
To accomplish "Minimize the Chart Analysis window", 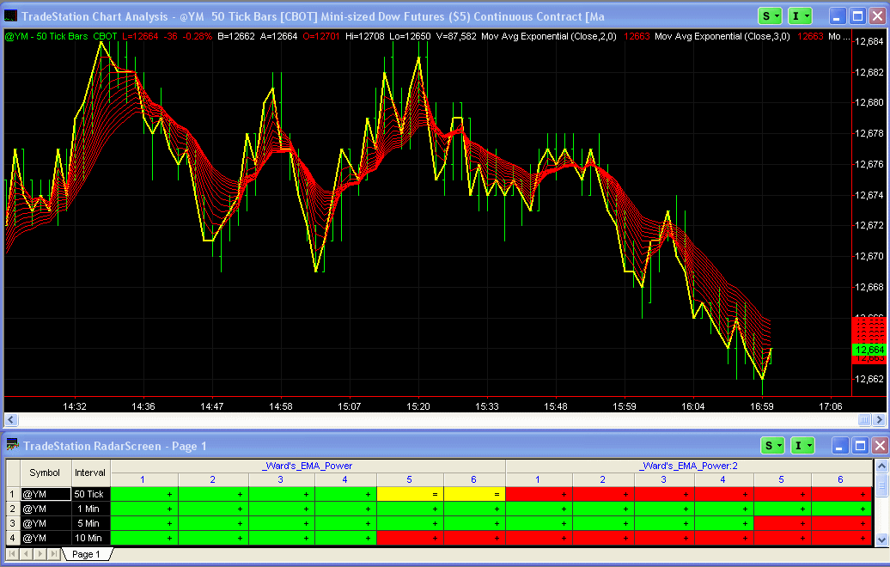I will (837, 16).
